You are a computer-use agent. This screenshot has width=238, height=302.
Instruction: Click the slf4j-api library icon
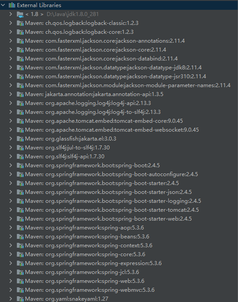click(20, 157)
